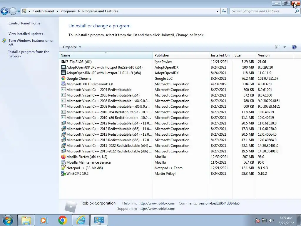Screen dimensions: 301x226
Task: Click the Mozilla Maintenance Service icon
Action: point(63,162)
